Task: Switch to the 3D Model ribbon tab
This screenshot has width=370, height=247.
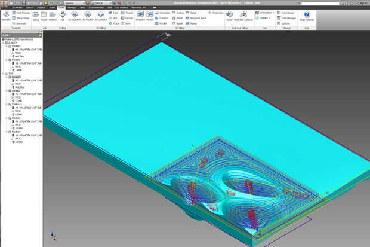Action: (x=17, y=8)
